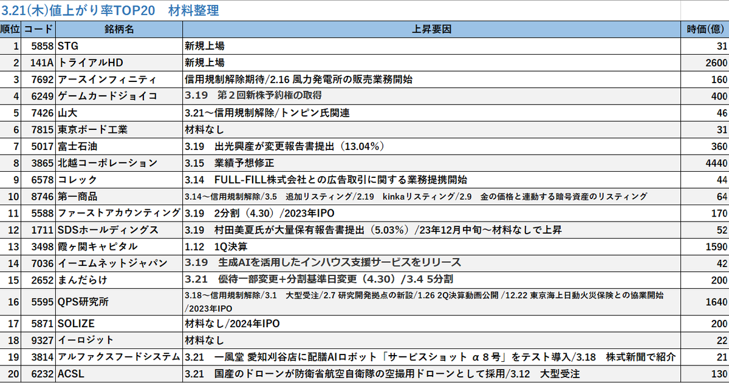Click the 順位 column header
This screenshot has width=729, height=383.
pyautogui.click(x=11, y=29)
